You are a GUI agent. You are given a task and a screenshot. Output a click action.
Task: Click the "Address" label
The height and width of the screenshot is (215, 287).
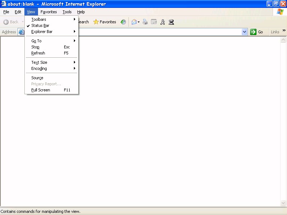point(9,32)
